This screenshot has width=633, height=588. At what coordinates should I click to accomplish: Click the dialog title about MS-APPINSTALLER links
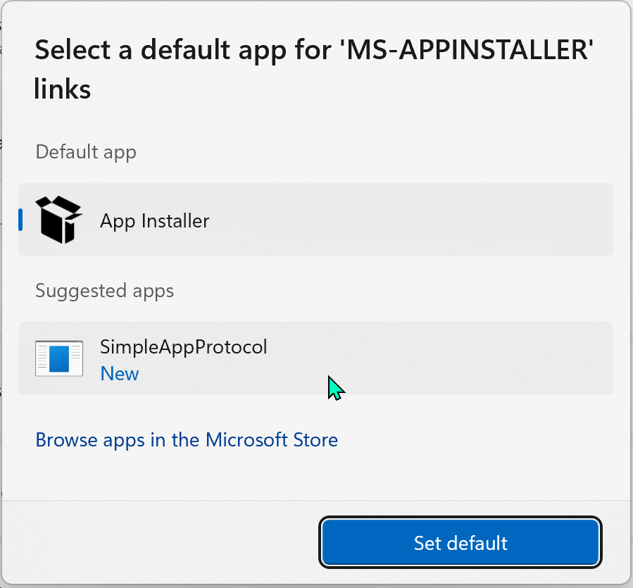click(x=313, y=69)
